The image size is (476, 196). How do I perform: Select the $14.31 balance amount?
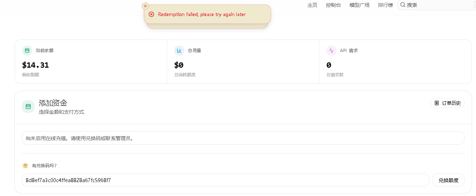click(x=35, y=65)
